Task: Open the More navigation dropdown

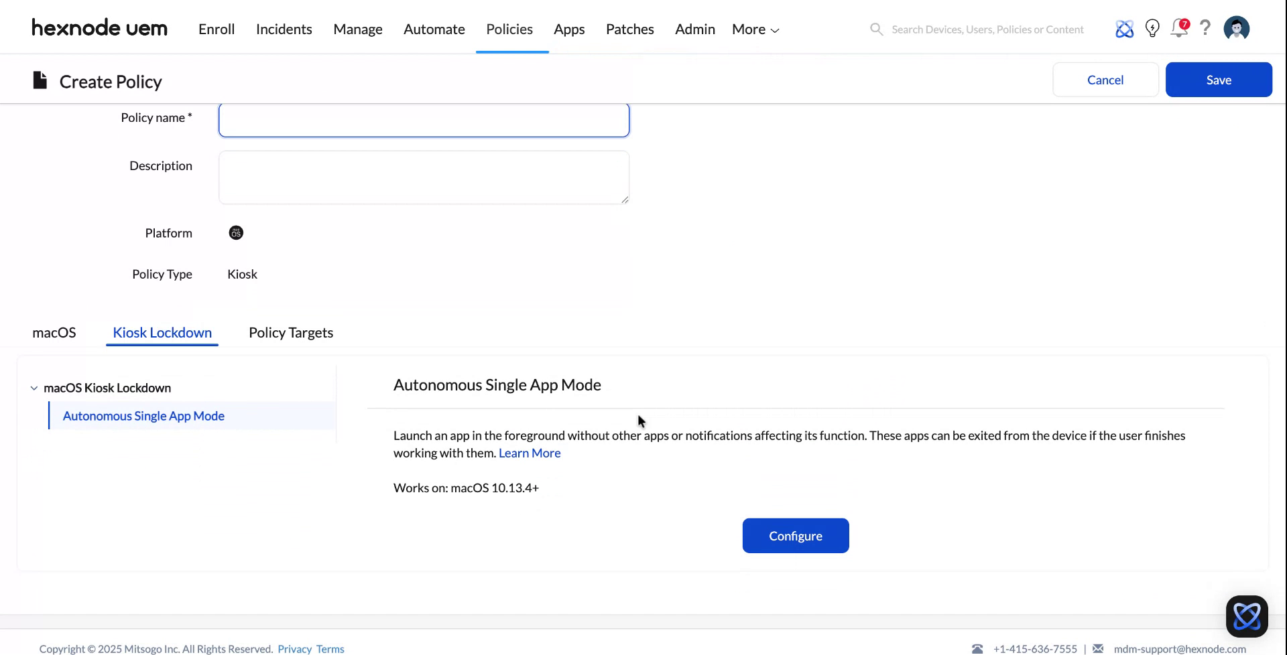Action: pos(754,29)
